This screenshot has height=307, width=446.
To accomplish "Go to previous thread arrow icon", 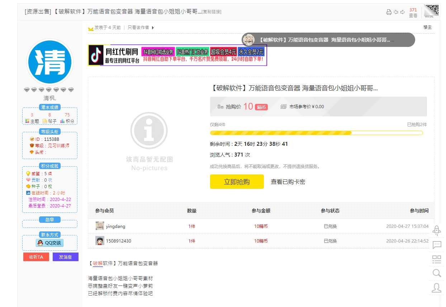I will 396,12.
